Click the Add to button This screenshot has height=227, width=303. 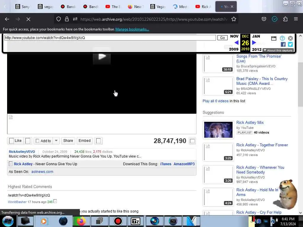click(43, 141)
